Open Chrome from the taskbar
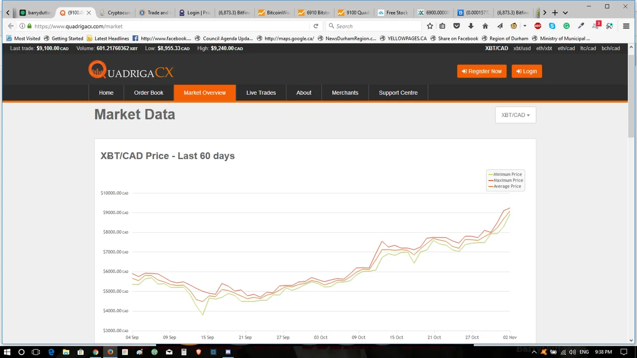Screen dimensions: 637x358 click(96, 352)
